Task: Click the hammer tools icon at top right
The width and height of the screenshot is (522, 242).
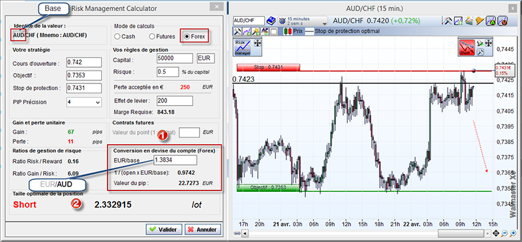Action: click(x=447, y=21)
